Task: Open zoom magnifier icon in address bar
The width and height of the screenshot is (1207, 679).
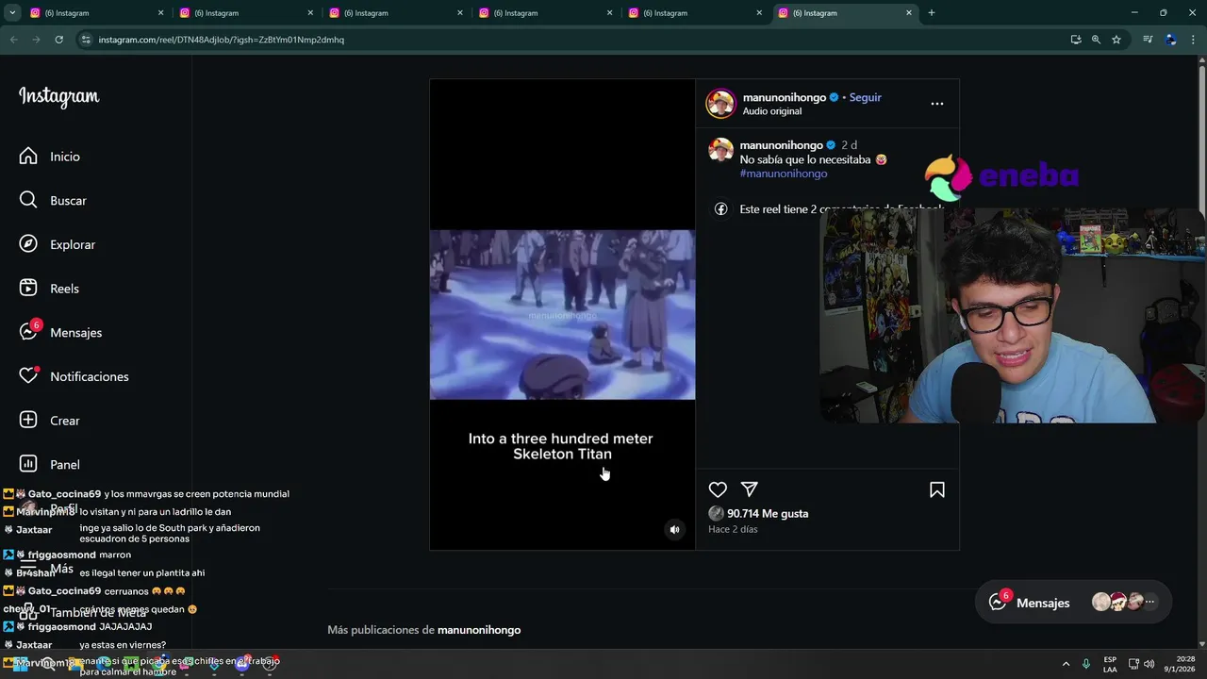Action: point(1096,40)
